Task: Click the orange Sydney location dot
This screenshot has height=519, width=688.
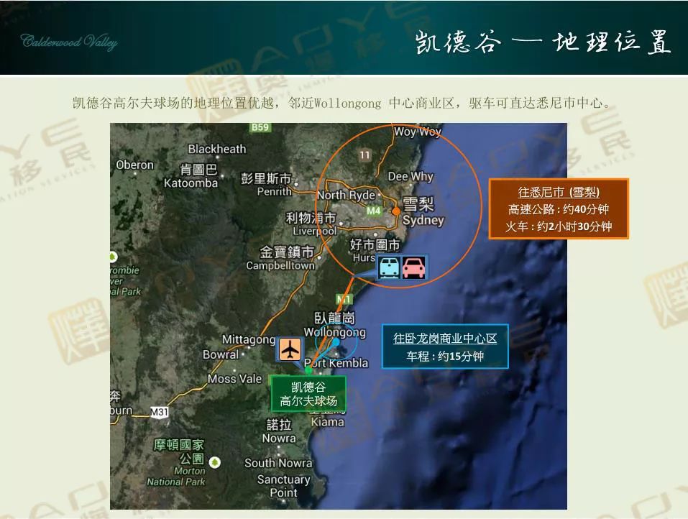Action: coord(395,211)
